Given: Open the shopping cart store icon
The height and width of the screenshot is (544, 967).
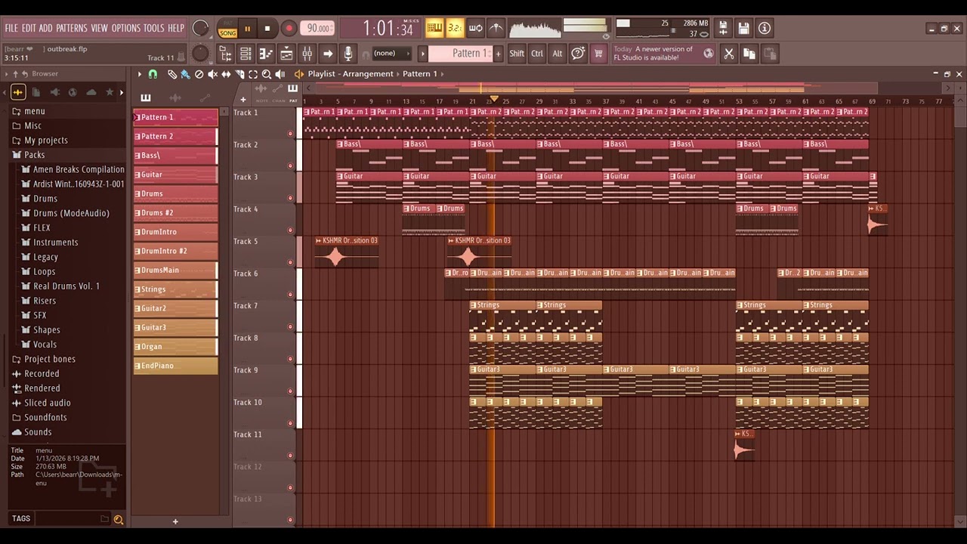Looking at the screenshot, I should [598, 54].
